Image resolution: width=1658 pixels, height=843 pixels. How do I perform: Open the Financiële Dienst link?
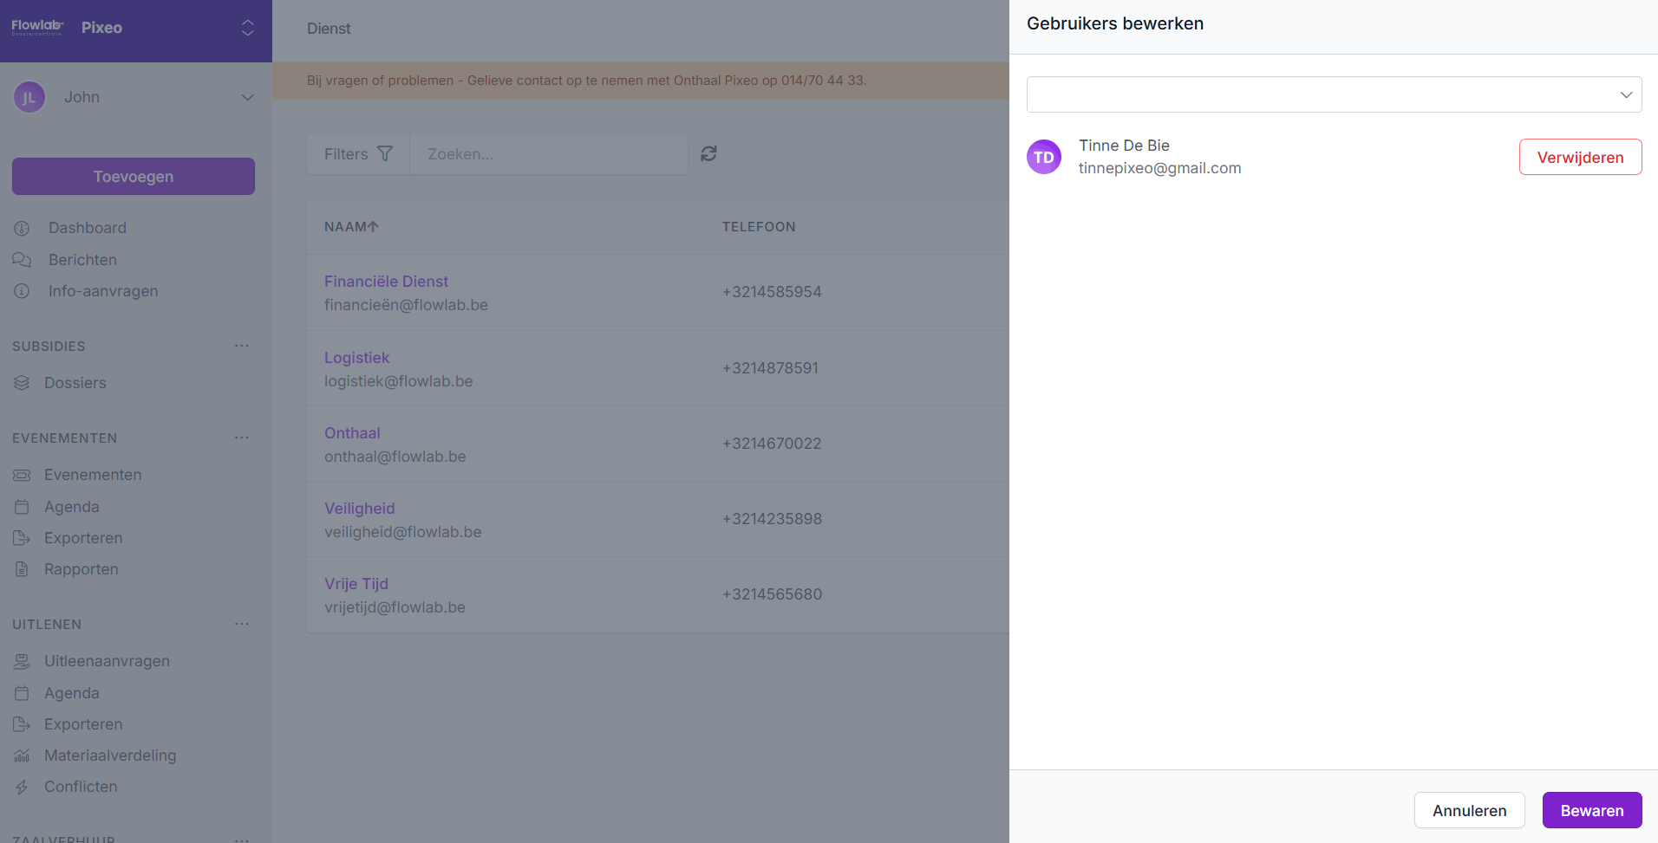click(386, 282)
